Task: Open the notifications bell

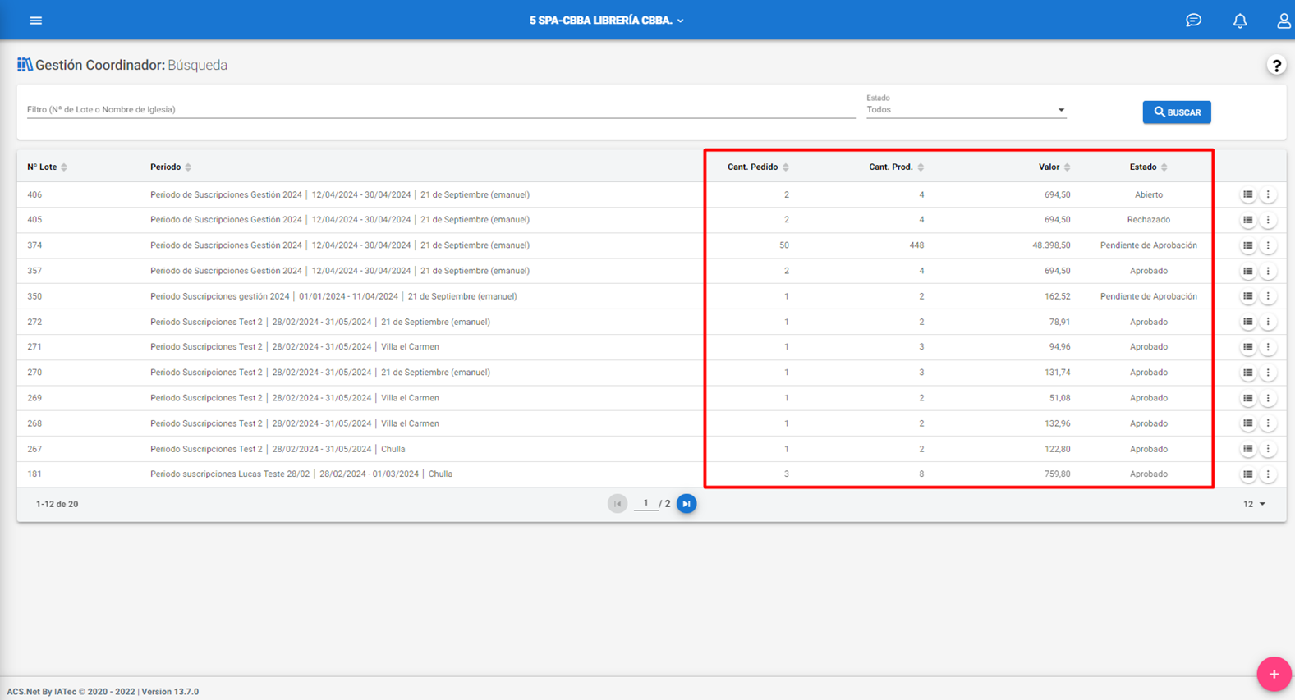Action: (x=1240, y=21)
